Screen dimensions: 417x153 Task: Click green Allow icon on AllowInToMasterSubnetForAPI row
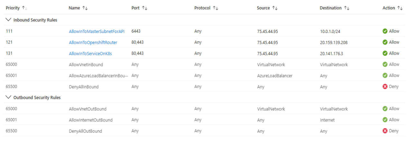click(385, 31)
